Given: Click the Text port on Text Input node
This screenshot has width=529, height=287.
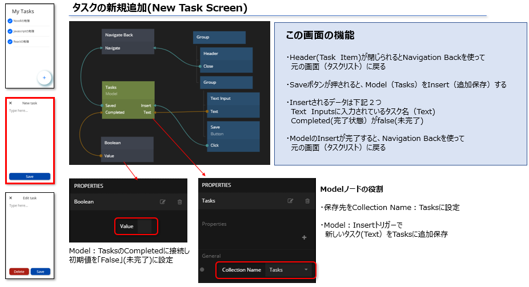Looking at the screenshot, I should [207, 111].
